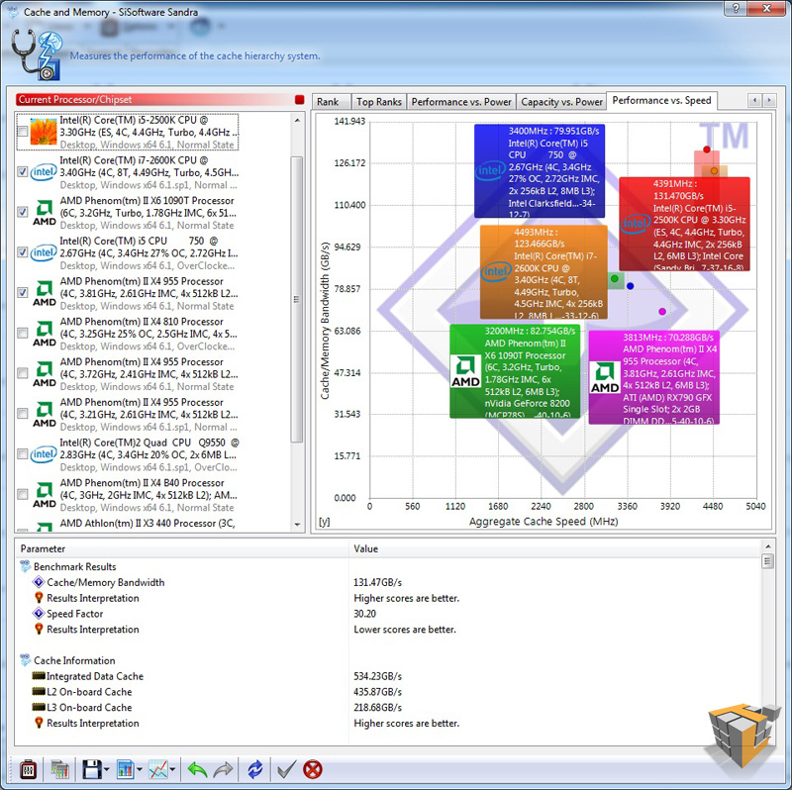This screenshot has height=790, width=792.
Task: Open the line graph icon's dropdown arrow
Action: point(172,770)
